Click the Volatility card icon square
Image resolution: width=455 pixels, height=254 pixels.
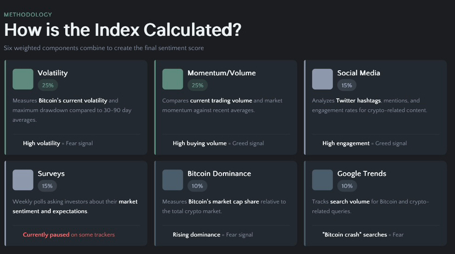click(23, 79)
